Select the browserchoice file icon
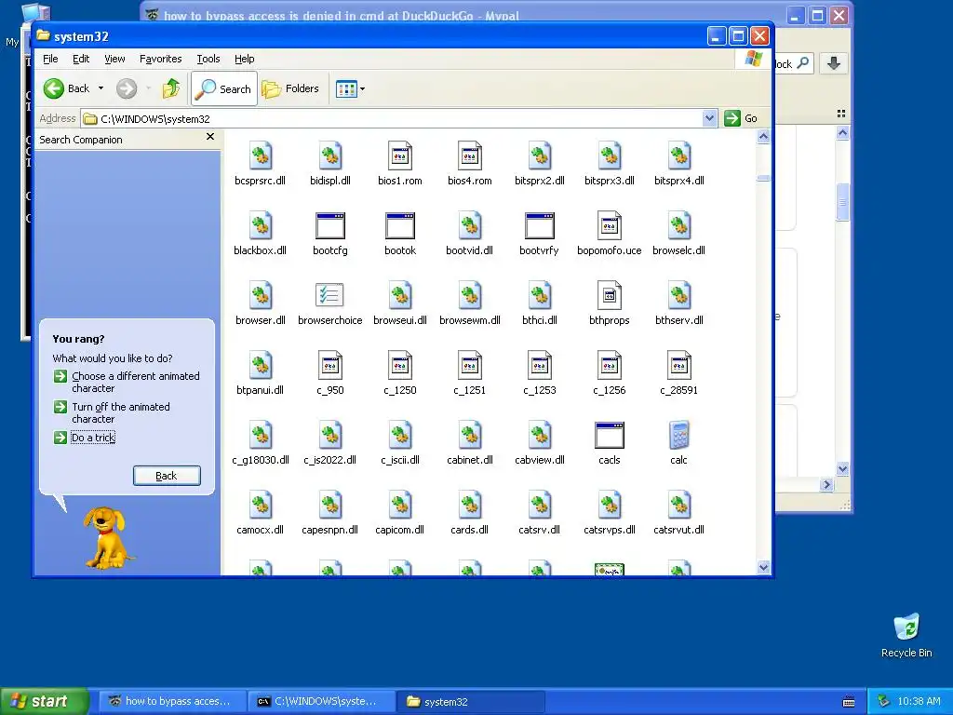953x715 pixels. [330, 295]
